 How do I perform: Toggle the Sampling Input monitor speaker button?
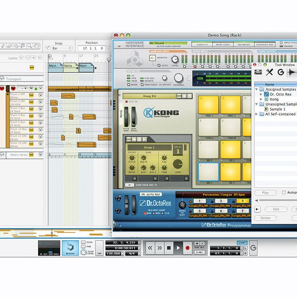point(153,58)
